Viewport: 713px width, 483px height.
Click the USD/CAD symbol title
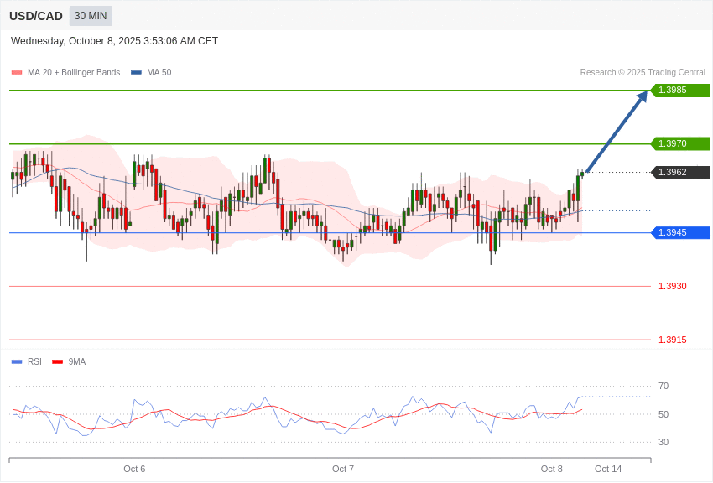tap(36, 16)
